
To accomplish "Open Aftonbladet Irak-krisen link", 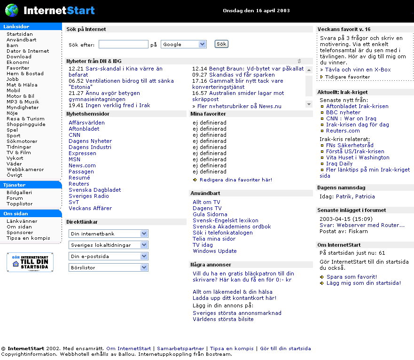I will point(357,106).
